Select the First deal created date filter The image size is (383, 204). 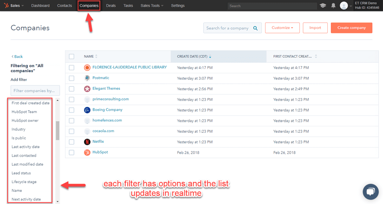pyautogui.click(x=30, y=103)
